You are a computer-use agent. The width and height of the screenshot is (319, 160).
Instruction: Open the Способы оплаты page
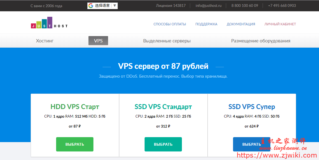click(170, 24)
